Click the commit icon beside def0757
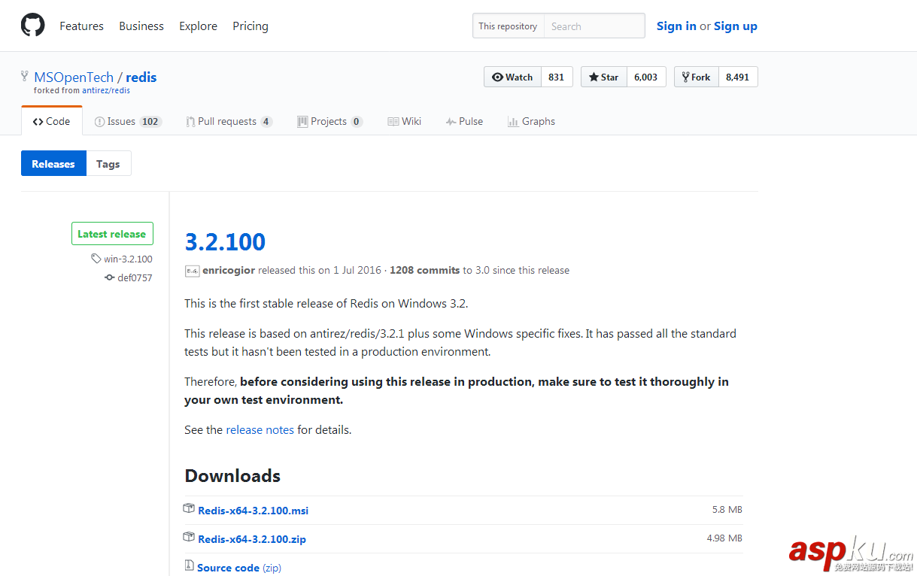917x576 pixels. [x=110, y=277]
